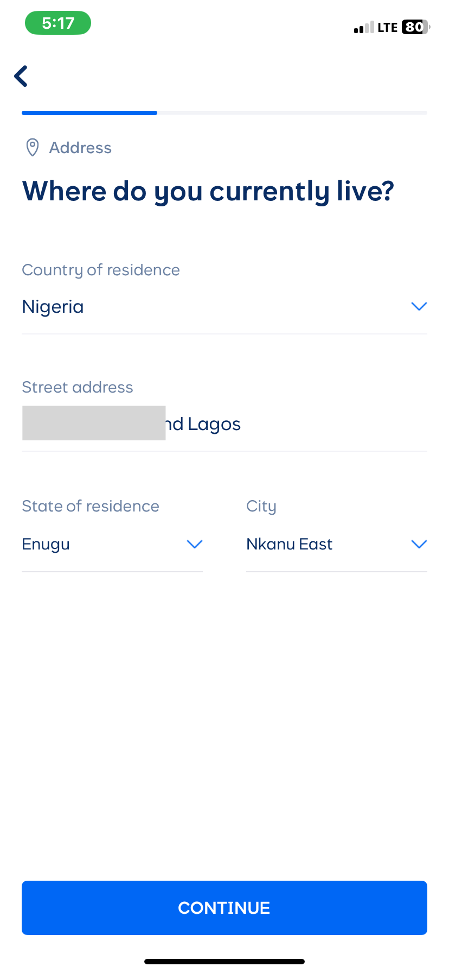Screen dimensions: 449x973
Task: Tap the cellular signal strength bars
Action: tap(364, 28)
